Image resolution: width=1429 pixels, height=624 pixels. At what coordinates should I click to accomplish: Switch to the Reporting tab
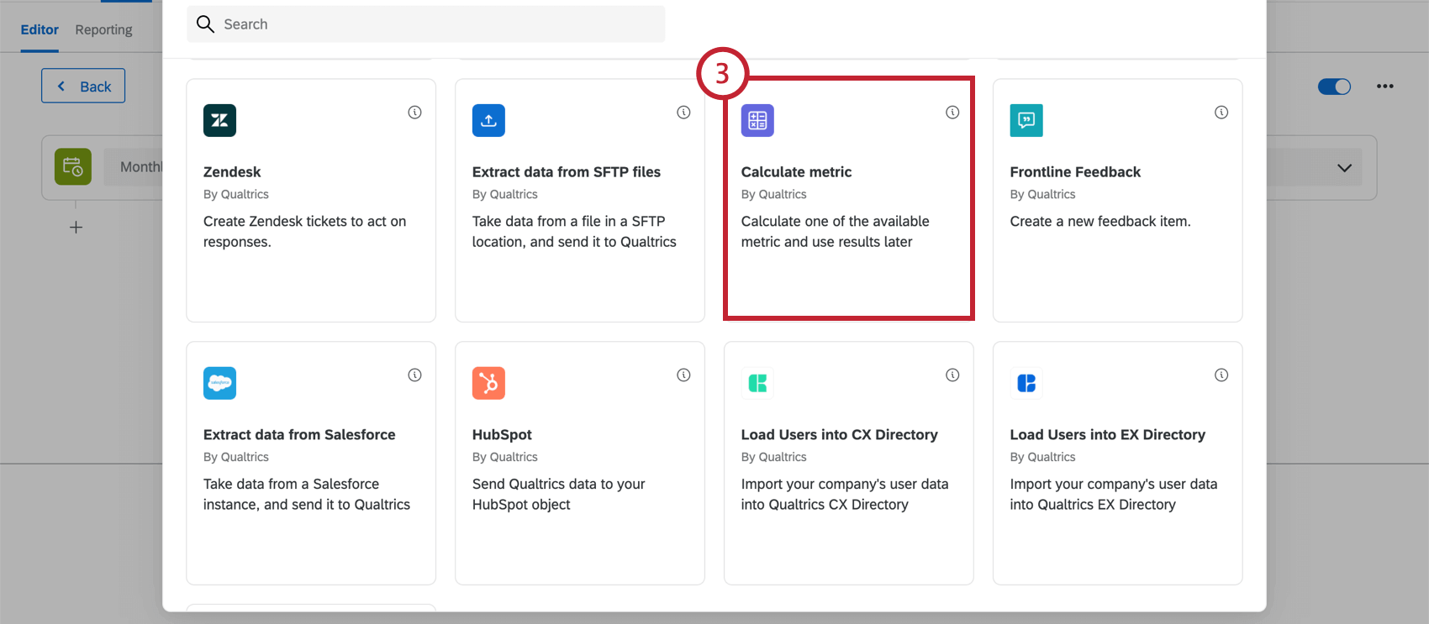pos(103,29)
